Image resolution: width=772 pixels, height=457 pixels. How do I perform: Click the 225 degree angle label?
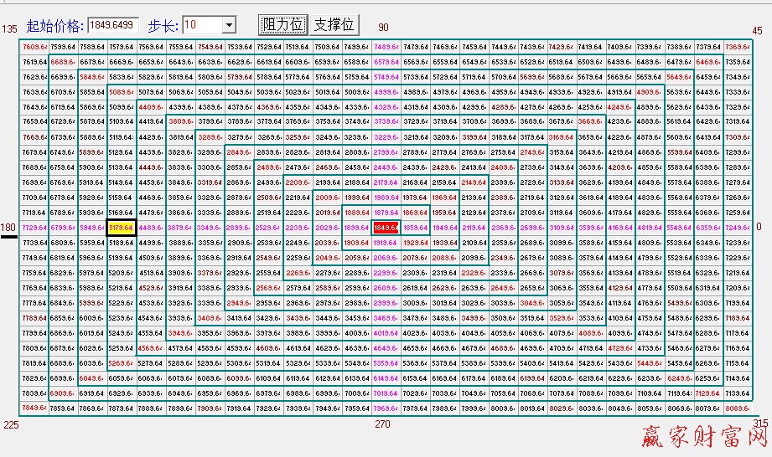(x=10, y=424)
